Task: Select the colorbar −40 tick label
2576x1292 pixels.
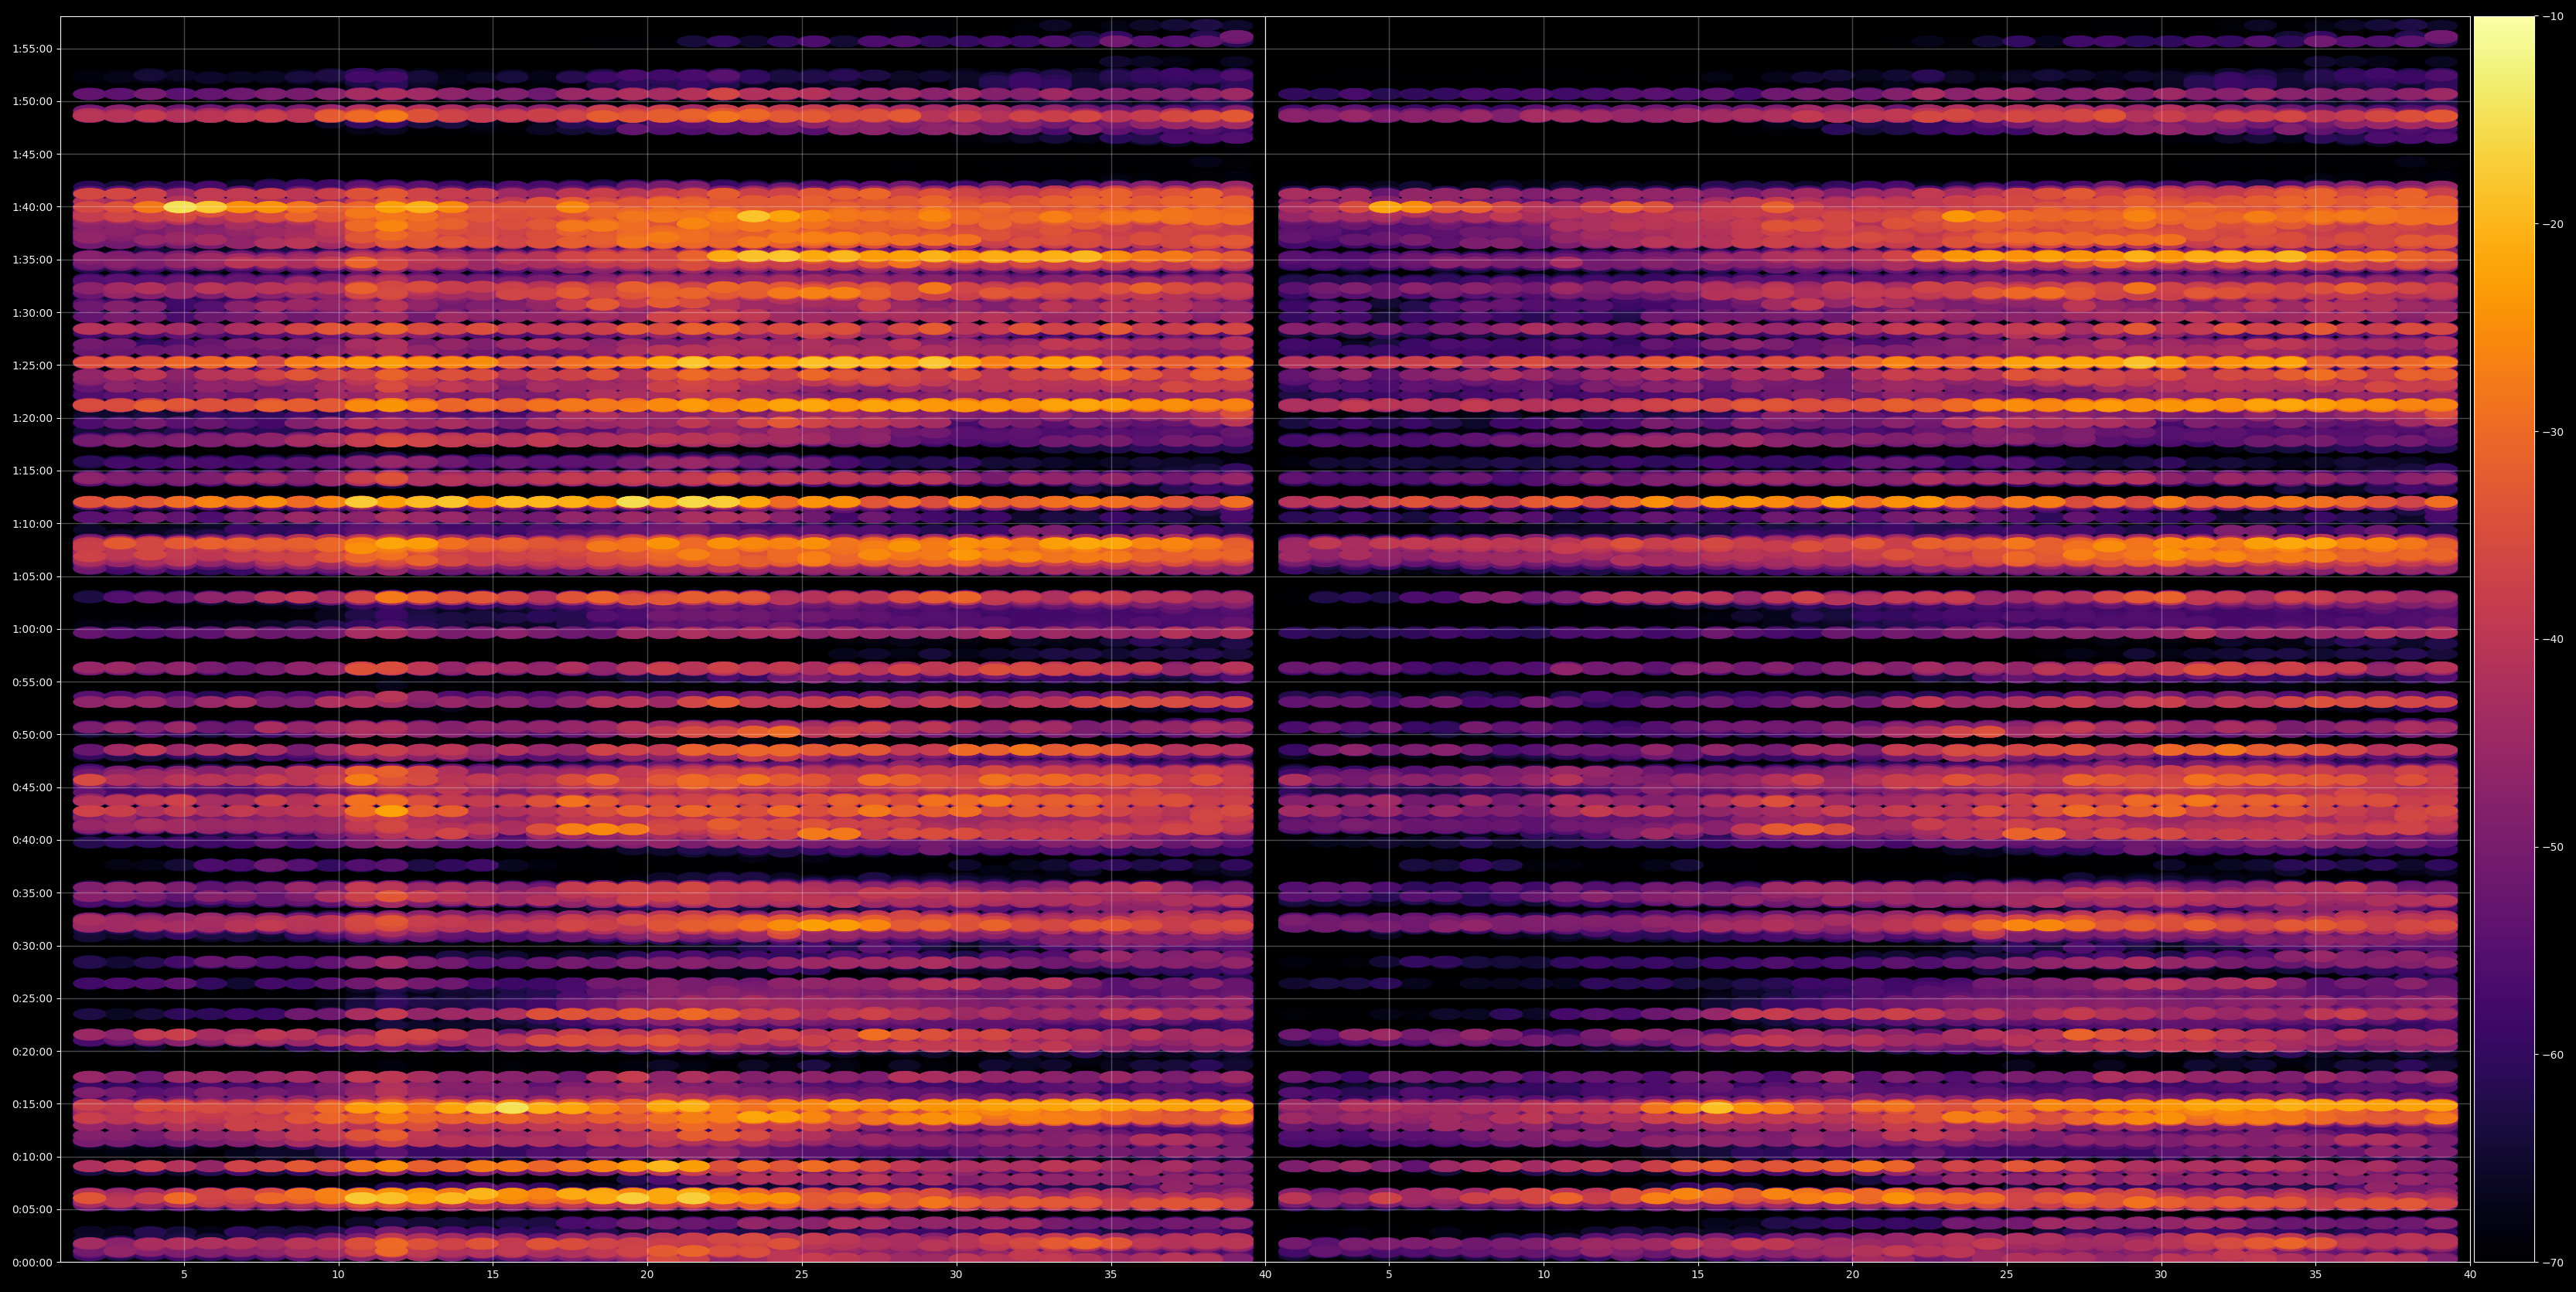Action: pos(2553,640)
